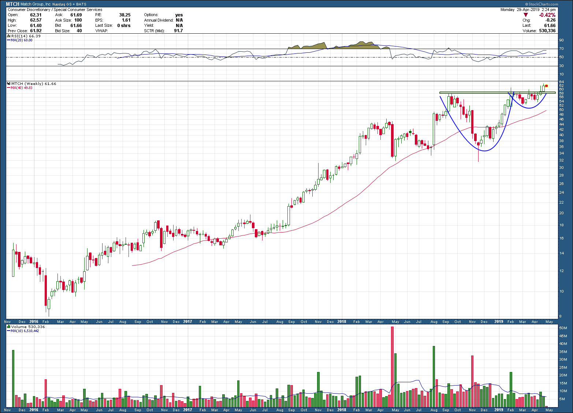573x413 pixels.
Task: Click the MA(40) 49.83 legend label
Action: 20,88
